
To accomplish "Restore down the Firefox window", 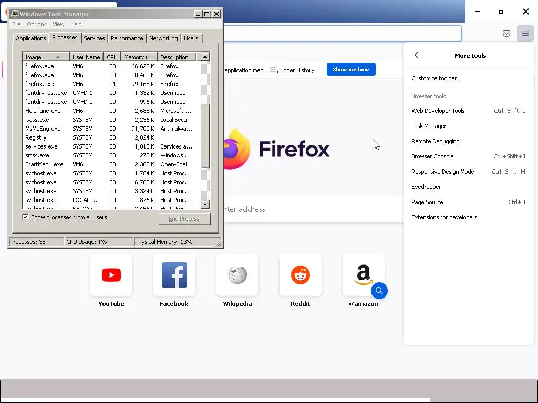I will 502,12.
